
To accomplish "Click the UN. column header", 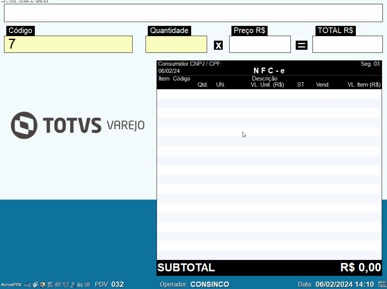I will click(x=221, y=85).
